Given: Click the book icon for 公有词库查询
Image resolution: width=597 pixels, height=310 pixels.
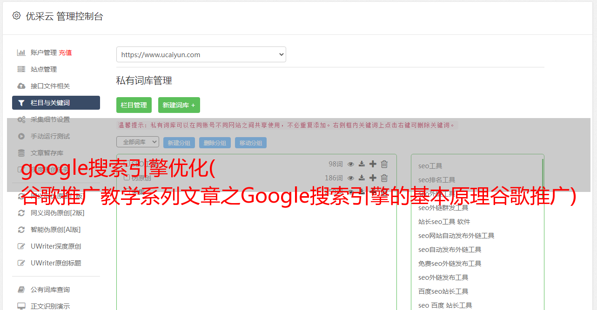Looking at the screenshot, I should tap(21, 290).
